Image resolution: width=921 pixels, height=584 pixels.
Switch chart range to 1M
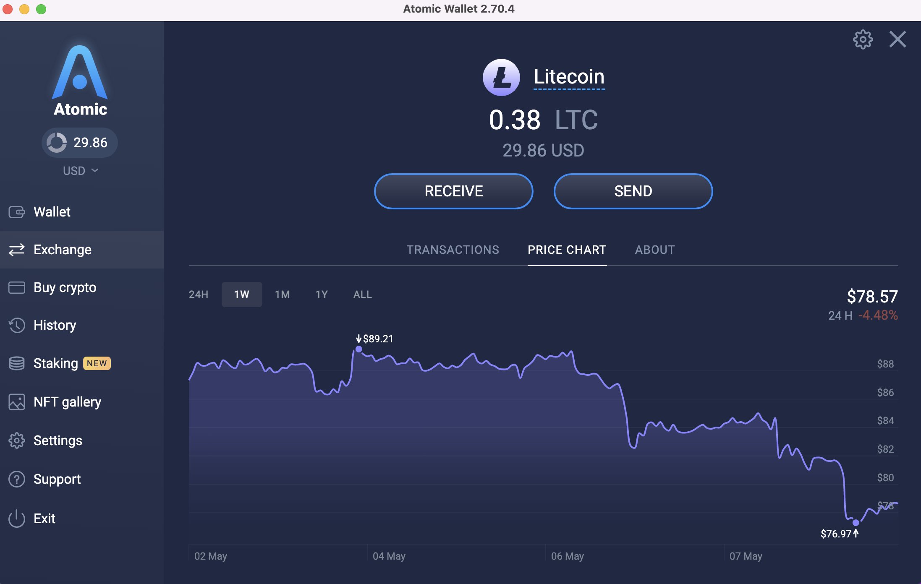[x=282, y=294]
